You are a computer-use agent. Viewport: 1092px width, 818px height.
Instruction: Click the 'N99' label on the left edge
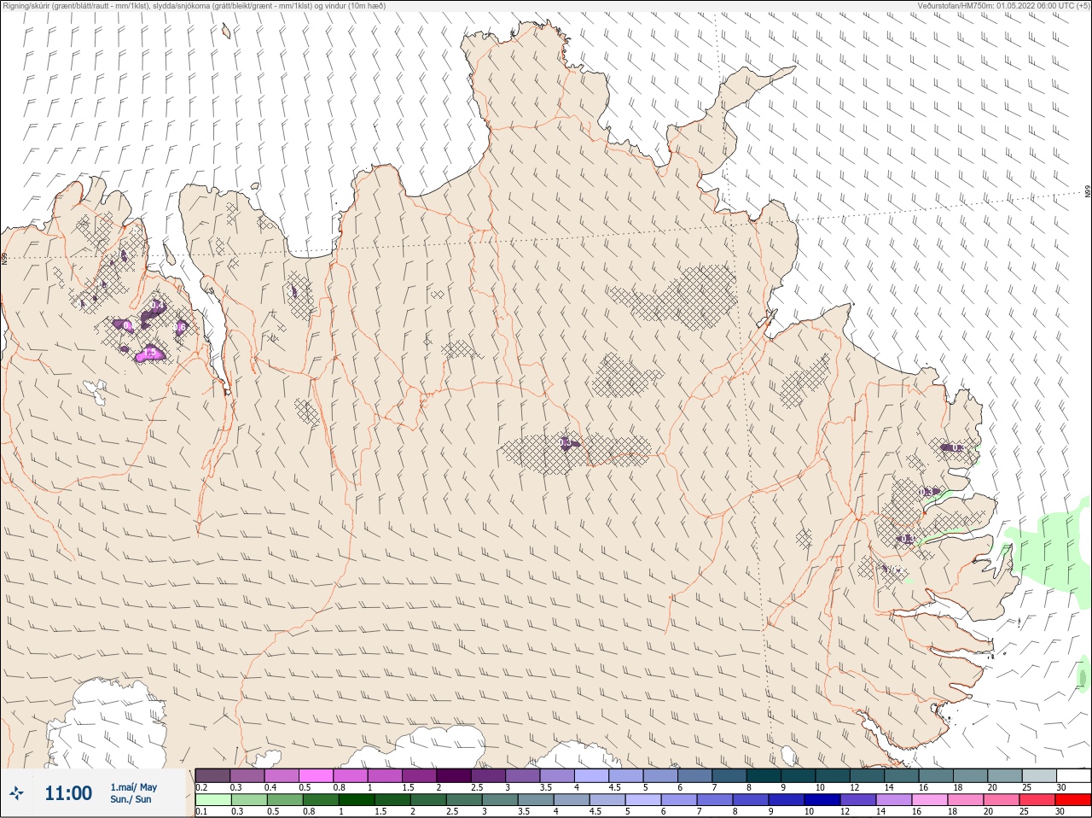click(x=4, y=257)
